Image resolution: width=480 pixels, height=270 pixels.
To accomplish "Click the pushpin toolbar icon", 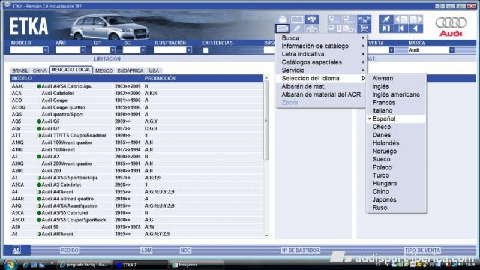I will (x=386, y=20).
